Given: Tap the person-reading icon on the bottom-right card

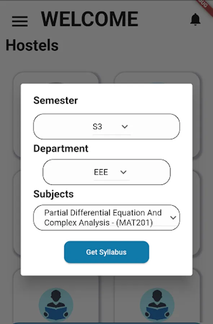Looking at the screenshot, I should click(x=156, y=304).
